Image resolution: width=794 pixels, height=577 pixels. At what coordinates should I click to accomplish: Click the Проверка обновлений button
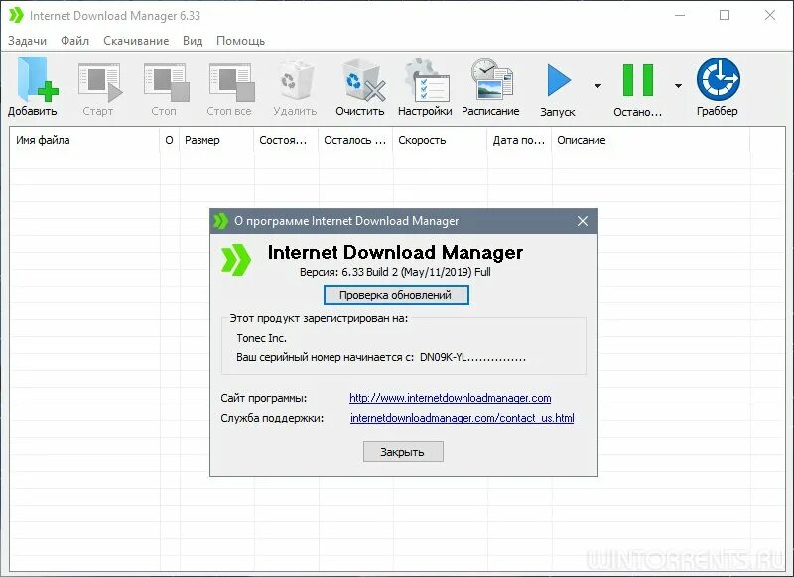[x=396, y=295]
